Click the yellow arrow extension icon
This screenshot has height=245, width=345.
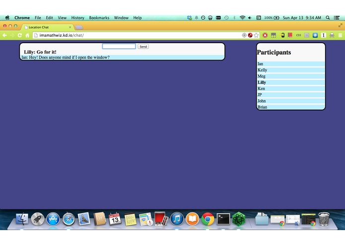282,35
